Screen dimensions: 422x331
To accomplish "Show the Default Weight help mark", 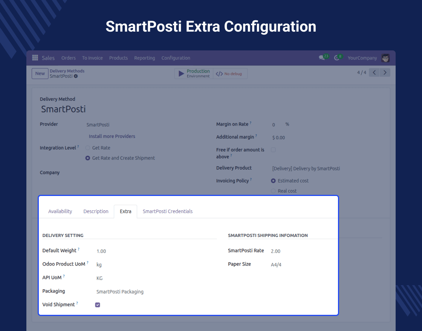I will (x=79, y=249).
